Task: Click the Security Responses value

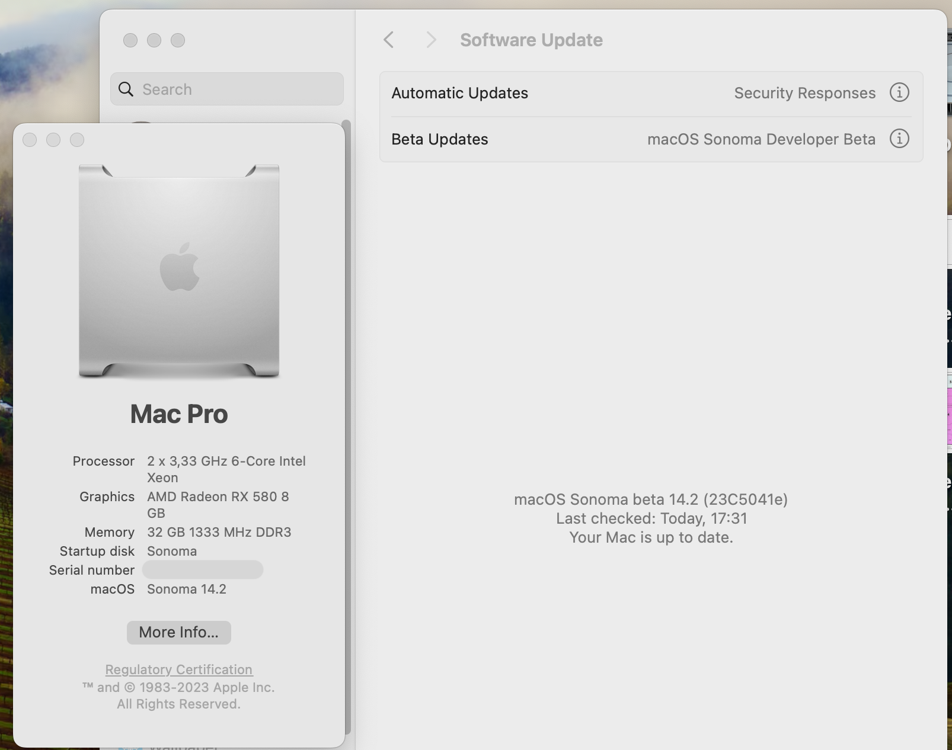Action: tap(804, 93)
